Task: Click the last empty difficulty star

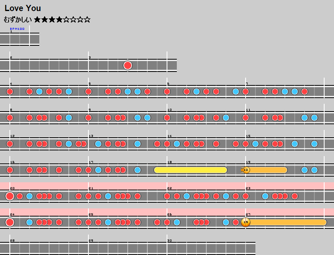Action: coord(87,20)
